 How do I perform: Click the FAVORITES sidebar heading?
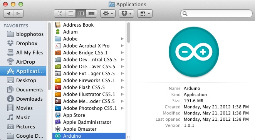point(16,26)
